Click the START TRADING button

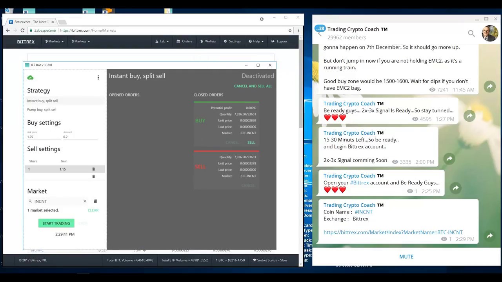(x=56, y=223)
